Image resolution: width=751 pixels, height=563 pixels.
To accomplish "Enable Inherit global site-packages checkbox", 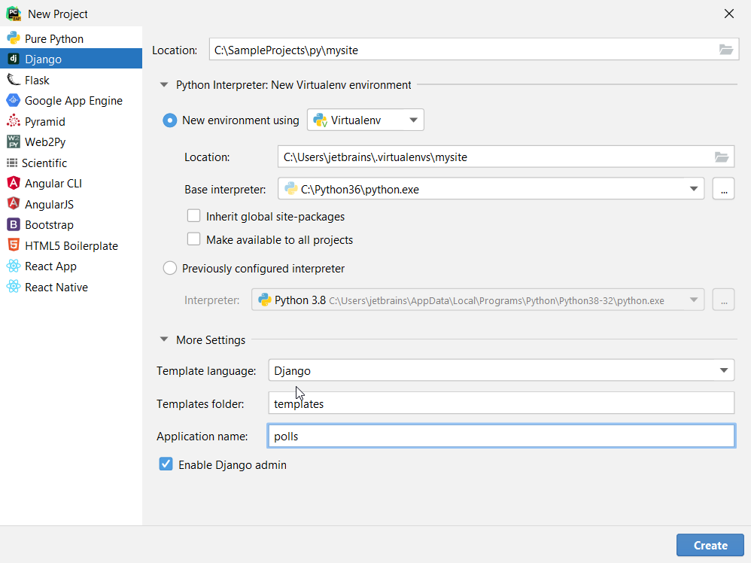I will coord(193,216).
